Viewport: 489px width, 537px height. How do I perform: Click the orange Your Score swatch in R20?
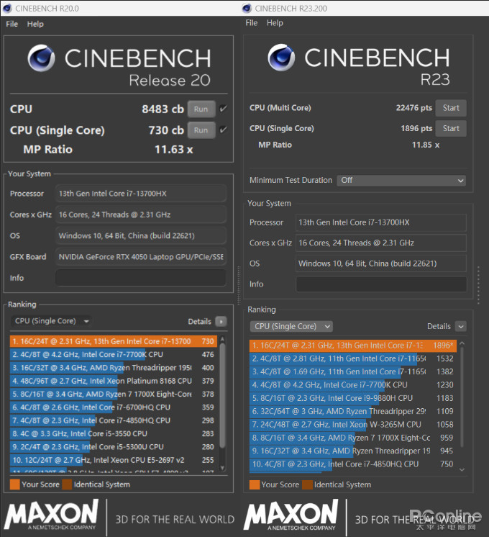click(15, 484)
